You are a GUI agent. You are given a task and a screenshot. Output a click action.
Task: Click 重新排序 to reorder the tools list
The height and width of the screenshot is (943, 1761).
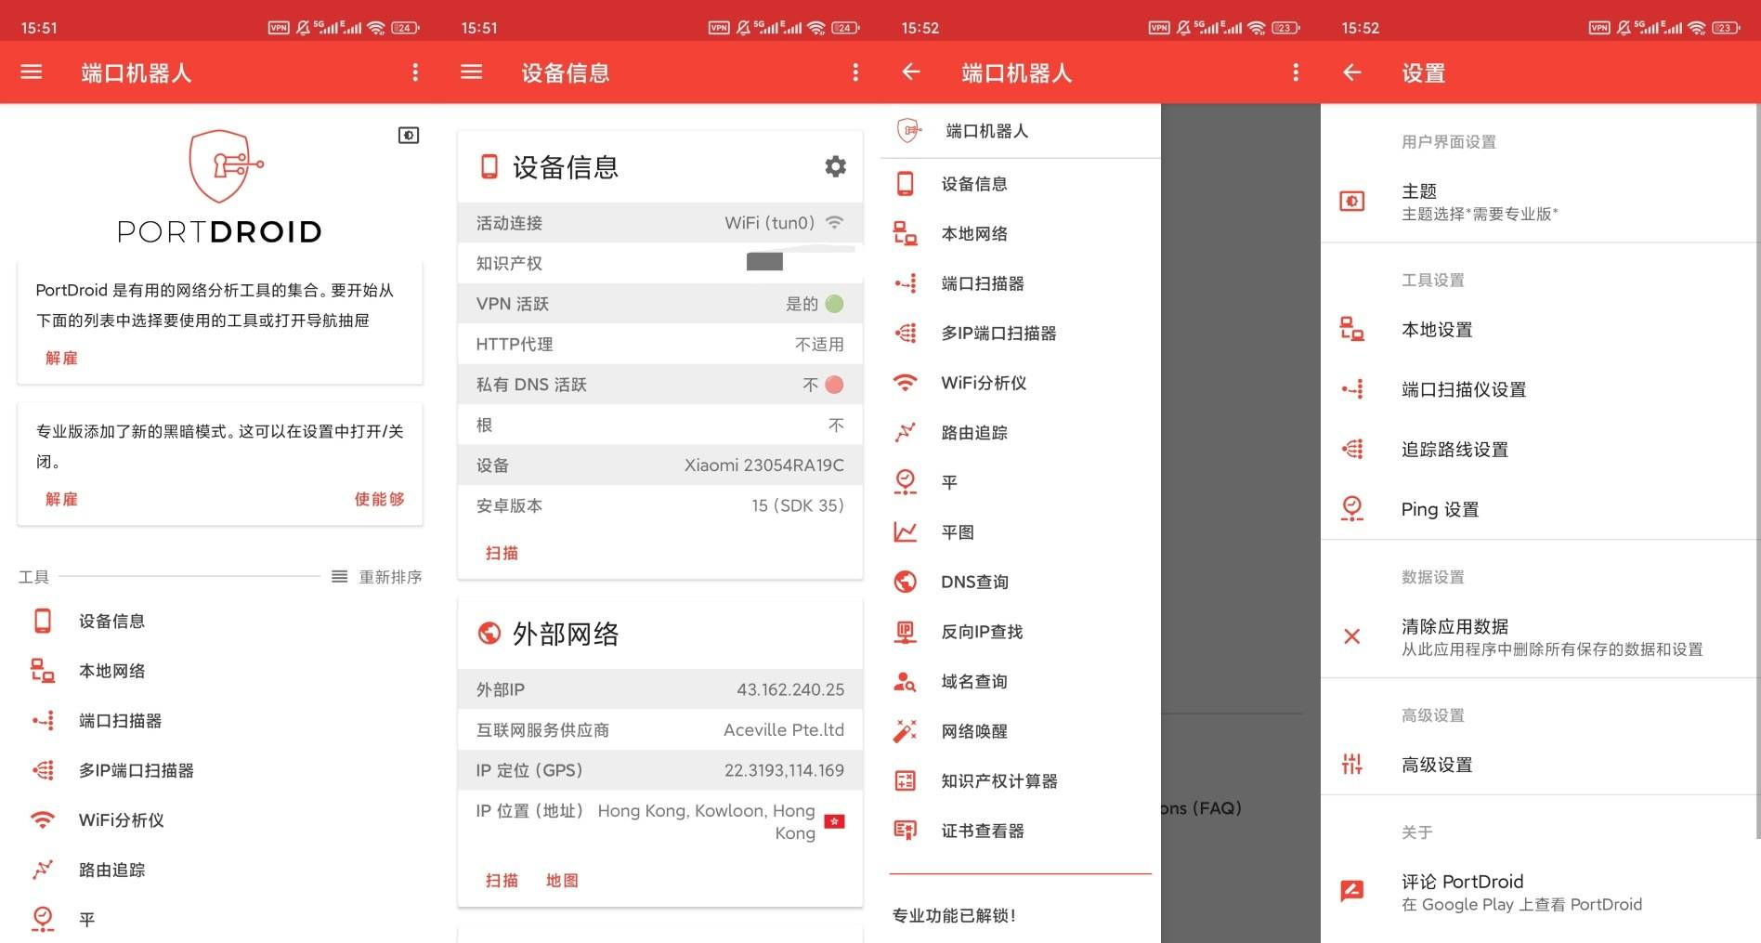(x=377, y=577)
